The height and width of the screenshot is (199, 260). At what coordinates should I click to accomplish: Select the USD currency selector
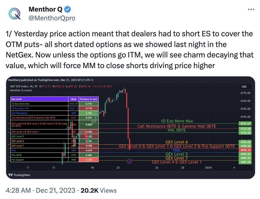(x=243, y=87)
